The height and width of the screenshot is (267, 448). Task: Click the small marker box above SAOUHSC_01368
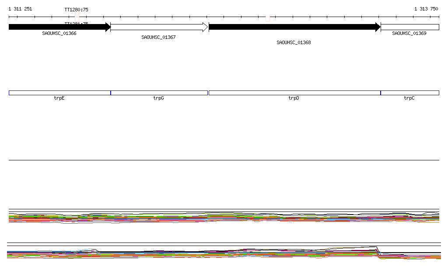(x=268, y=18)
